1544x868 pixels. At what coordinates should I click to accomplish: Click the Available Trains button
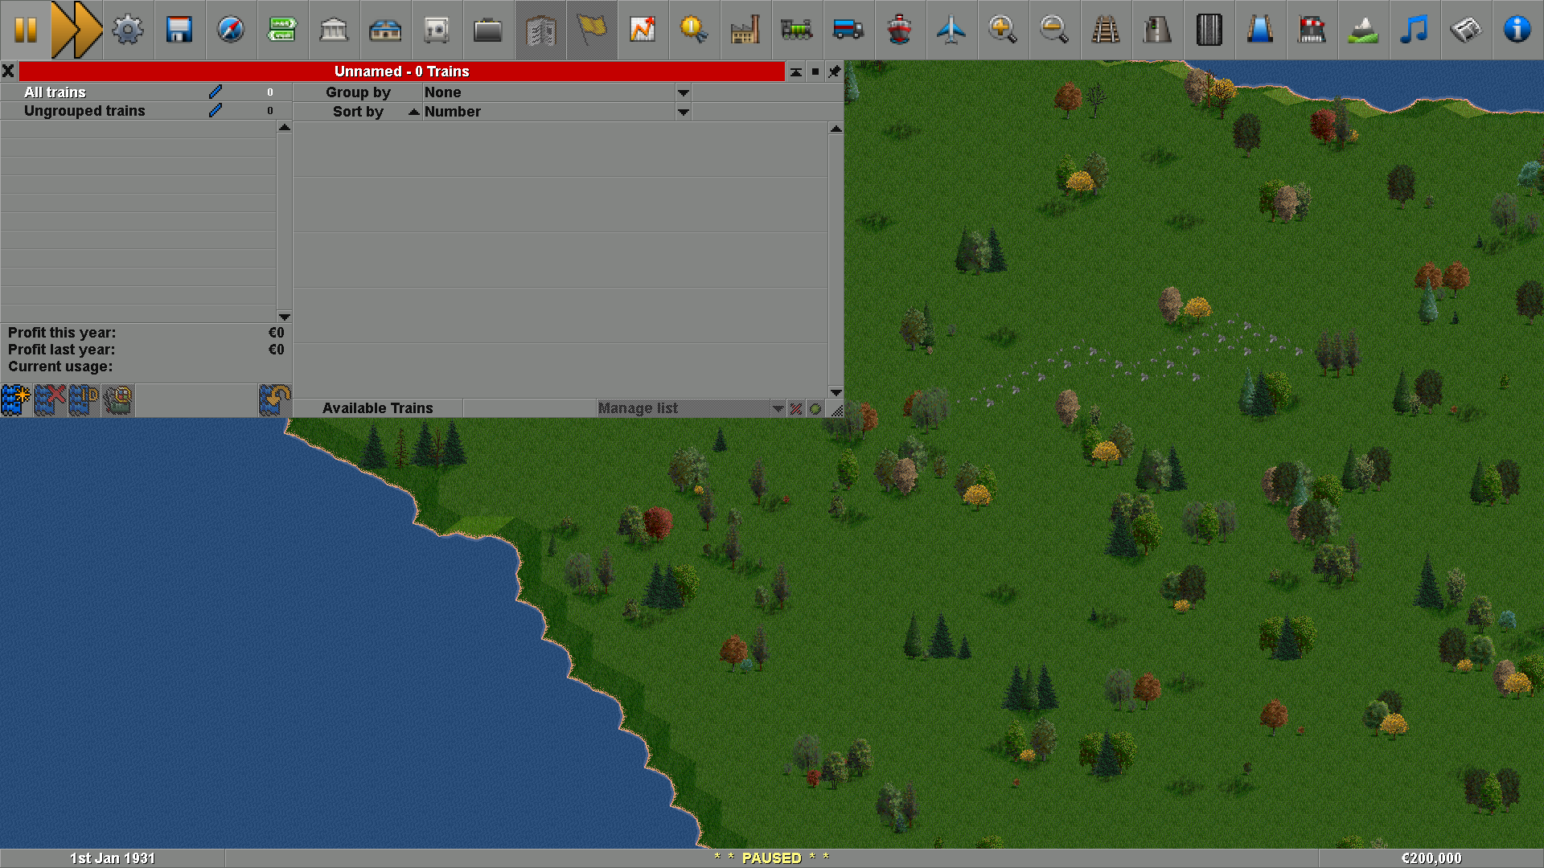tap(378, 408)
